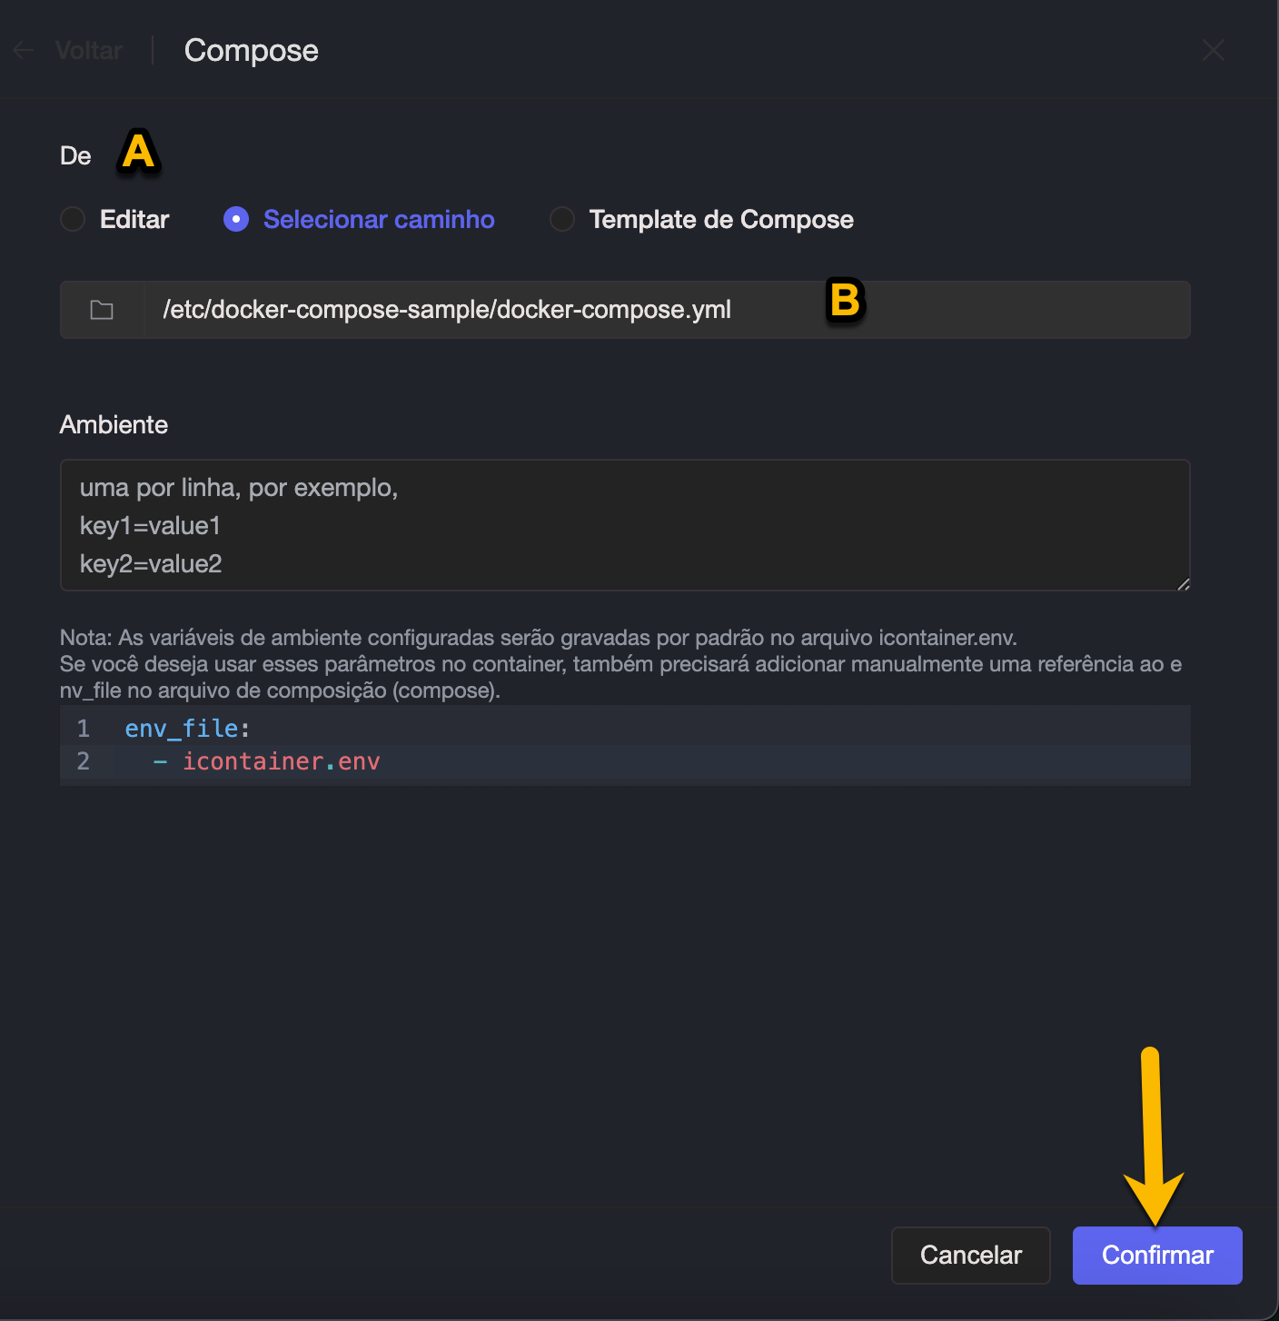The height and width of the screenshot is (1321, 1279).
Task: Click the back arrow beside Voltar
Action: pyautogui.click(x=23, y=50)
